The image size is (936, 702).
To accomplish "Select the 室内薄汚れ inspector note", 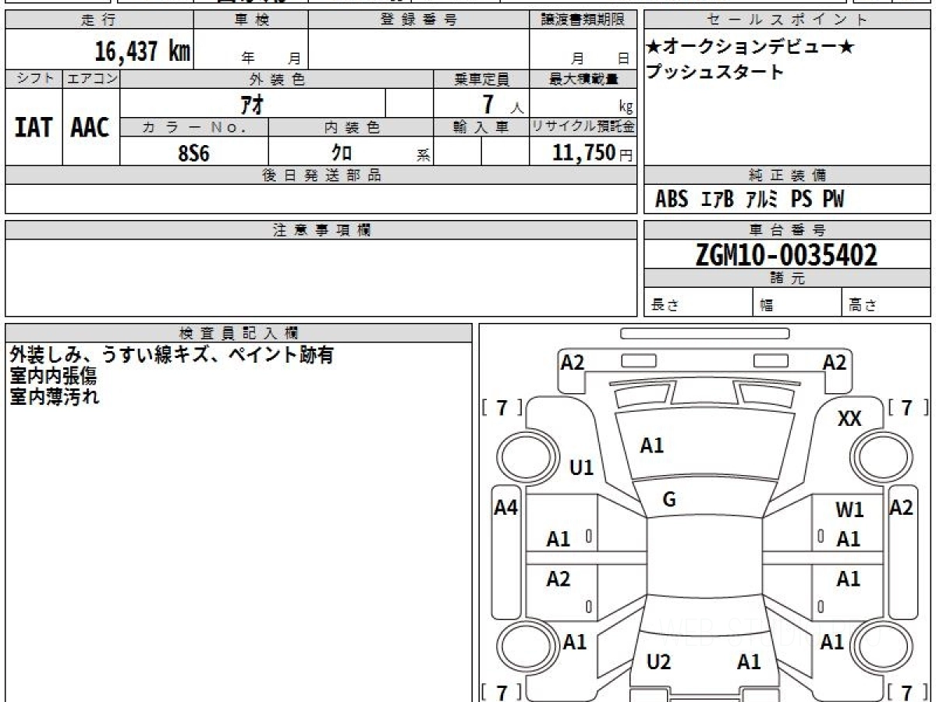I will coord(54,395).
